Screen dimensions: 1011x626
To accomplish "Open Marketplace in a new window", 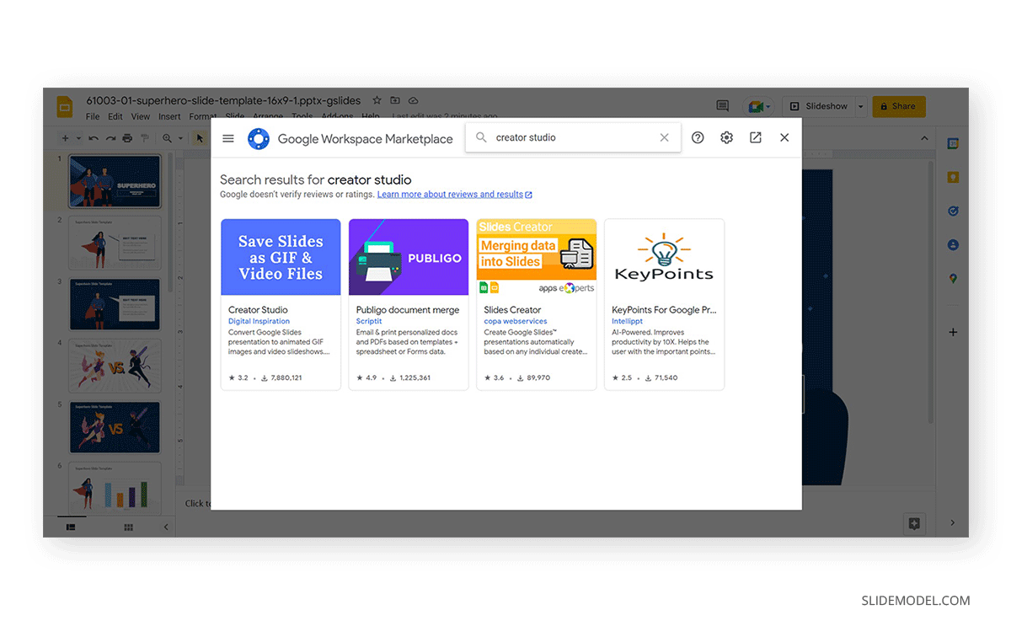I will (x=756, y=137).
